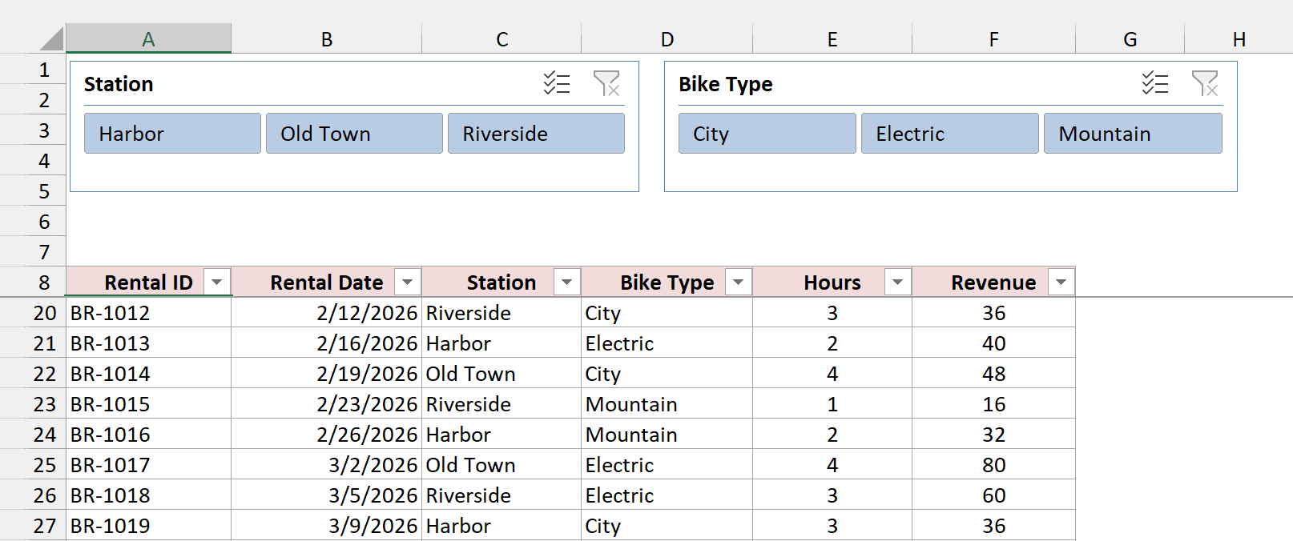The width and height of the screenshot is (1293, 541).
Task: Clear the filter on the Station slicer
Action: click(x=606, y=83)
